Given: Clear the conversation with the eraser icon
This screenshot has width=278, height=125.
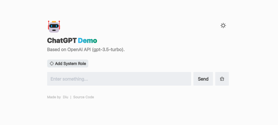Looking at the screenshot, I should [x=222, y=79].
